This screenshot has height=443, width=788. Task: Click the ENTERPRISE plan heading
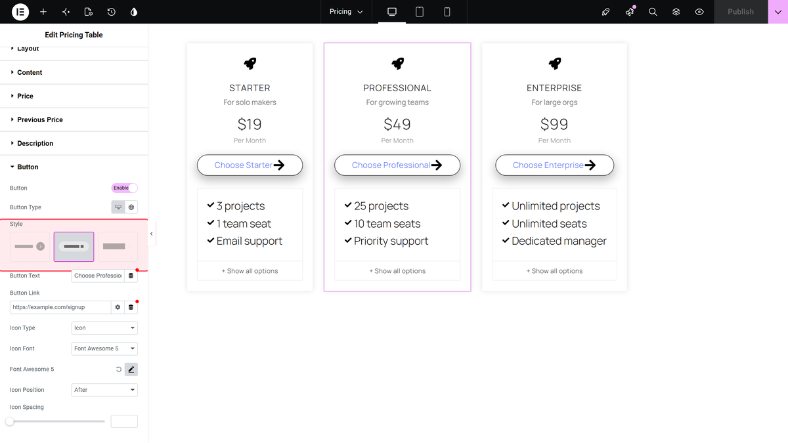pos(554,88)
